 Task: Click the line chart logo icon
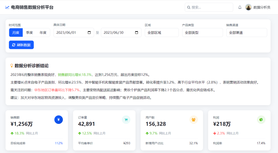coord(7,7)
